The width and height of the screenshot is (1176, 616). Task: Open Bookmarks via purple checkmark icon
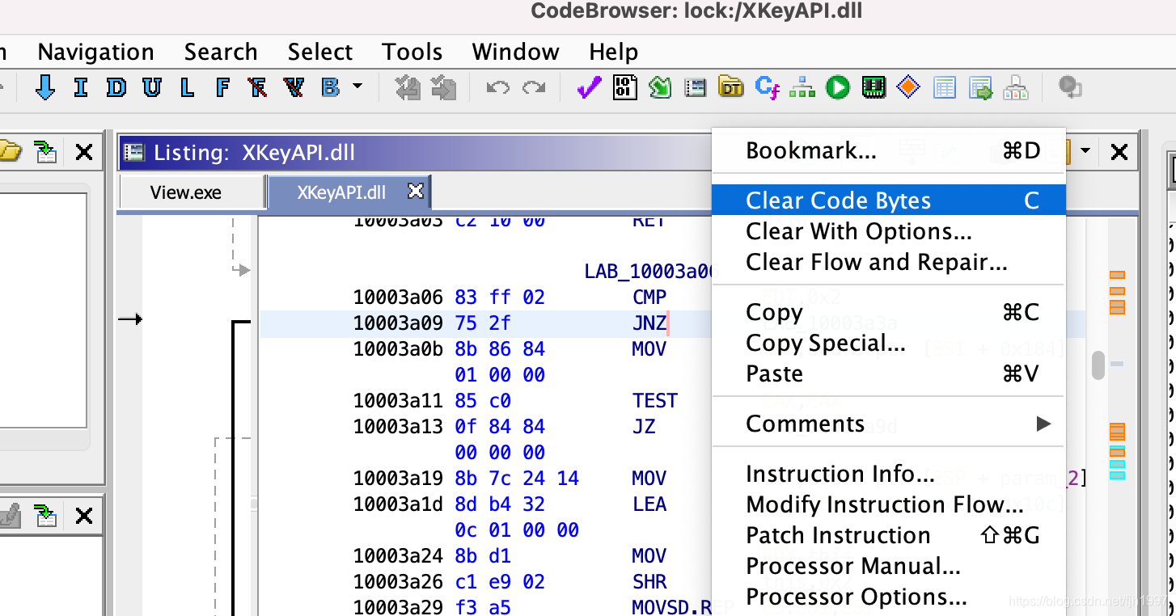coord(589,87)
